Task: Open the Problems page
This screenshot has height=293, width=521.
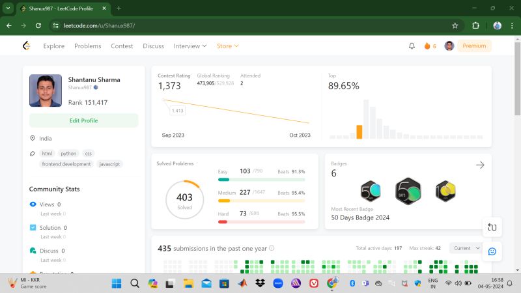Action: point(88,46)
